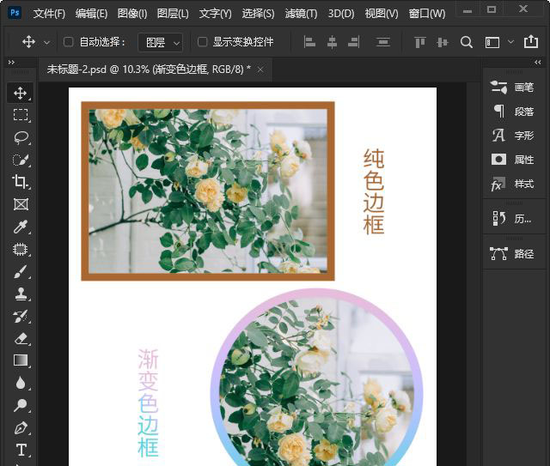This screenshot has height=466, width=550.
Task: Enable the 自动选择 checkbox
Action: [69, 42]
